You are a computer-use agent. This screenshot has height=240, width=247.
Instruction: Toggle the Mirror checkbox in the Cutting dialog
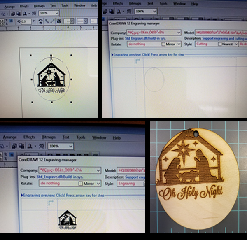163,44
